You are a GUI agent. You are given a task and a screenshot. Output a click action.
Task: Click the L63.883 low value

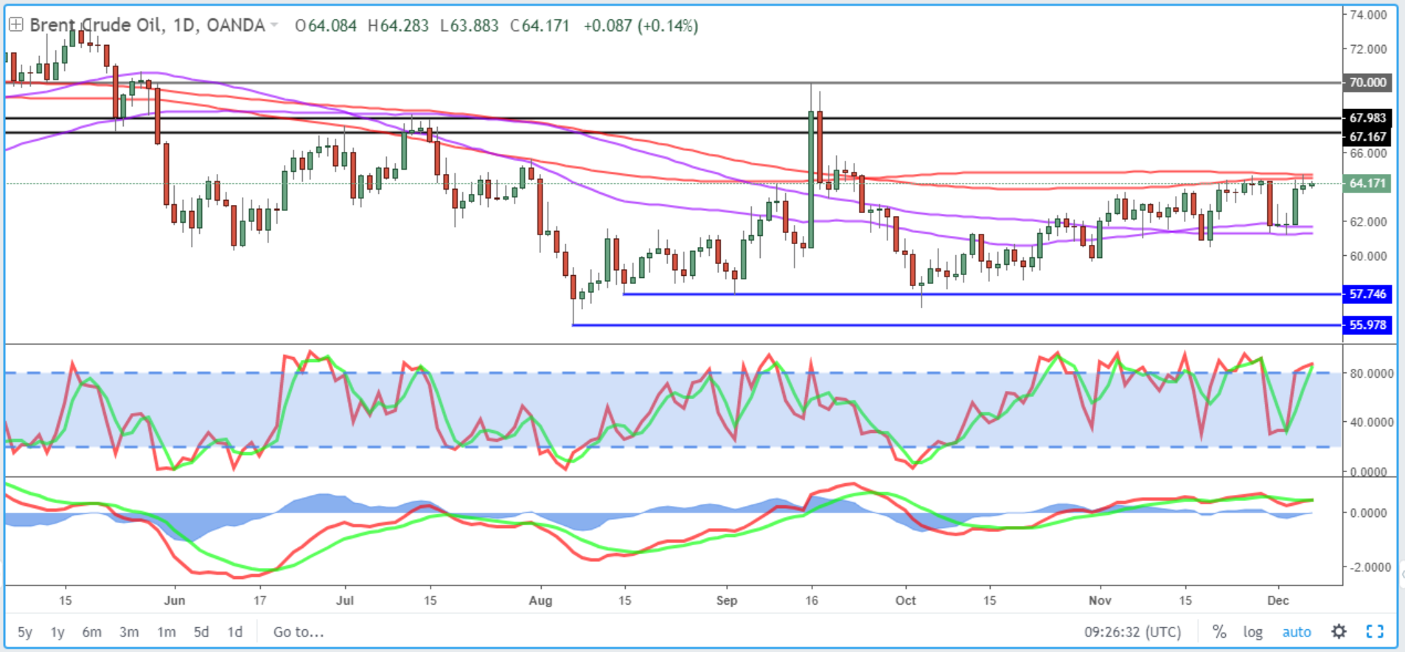469,26
